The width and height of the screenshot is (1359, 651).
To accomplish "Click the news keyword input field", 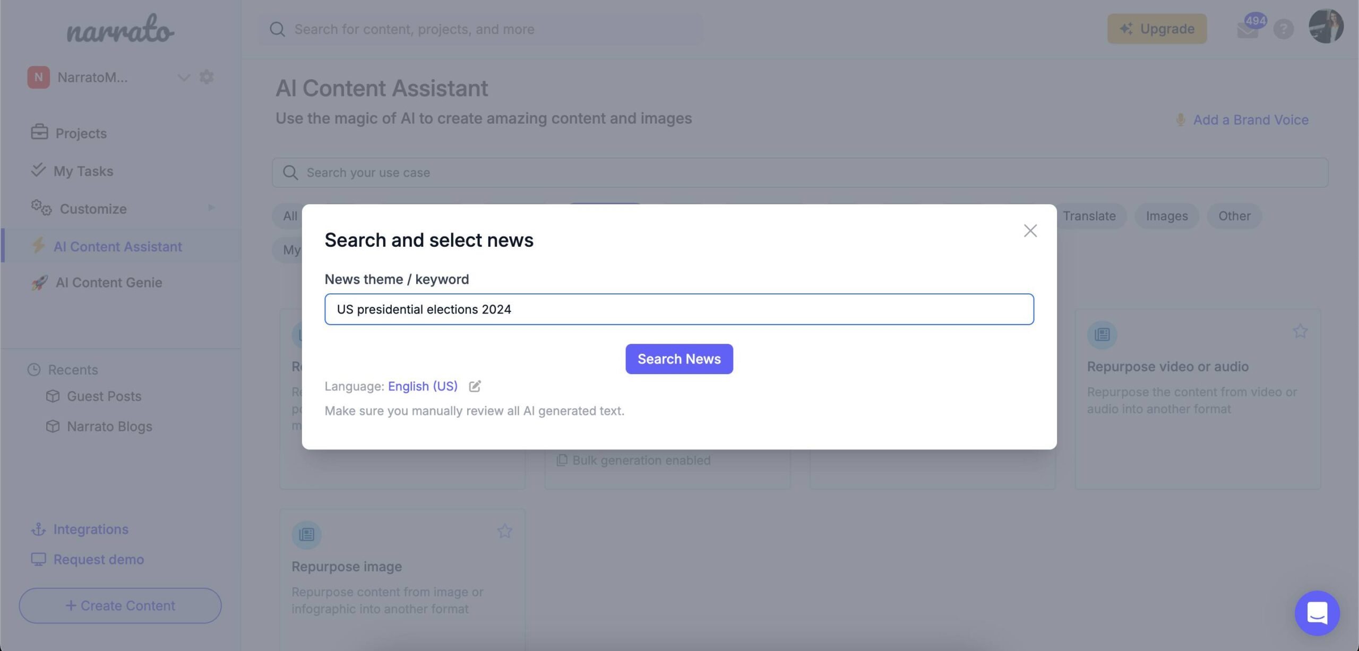I will click(x=678, y=309).
